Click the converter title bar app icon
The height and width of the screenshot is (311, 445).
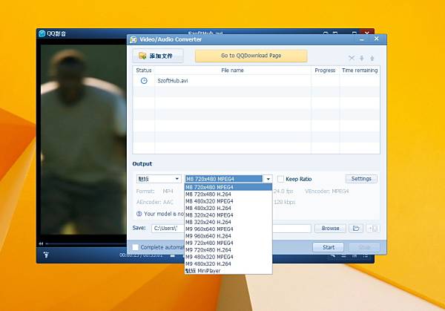(133, 39)
